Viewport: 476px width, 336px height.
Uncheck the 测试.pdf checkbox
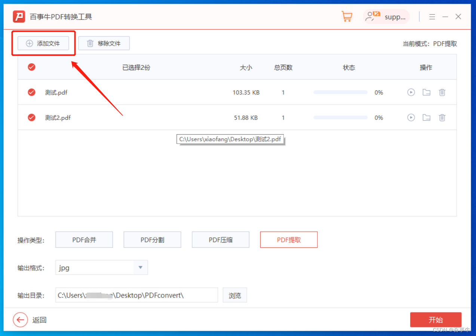32,92
